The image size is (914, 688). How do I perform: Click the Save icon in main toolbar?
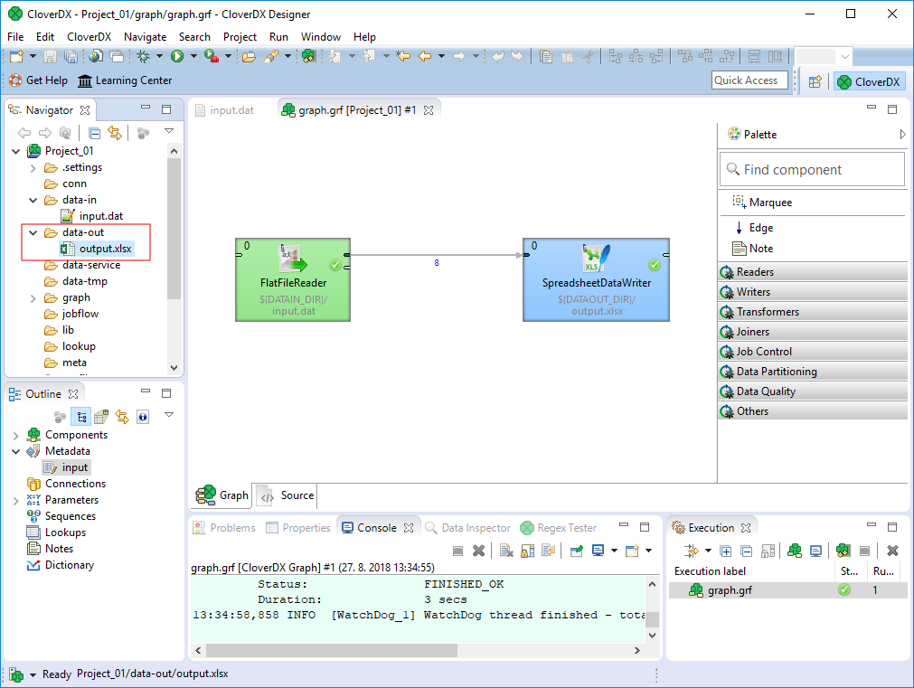[x=50, y=56]
